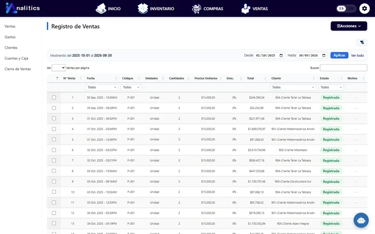The image size is (375, 234).
Task: Open the Inicio house icon
Action: click(101, 8)
